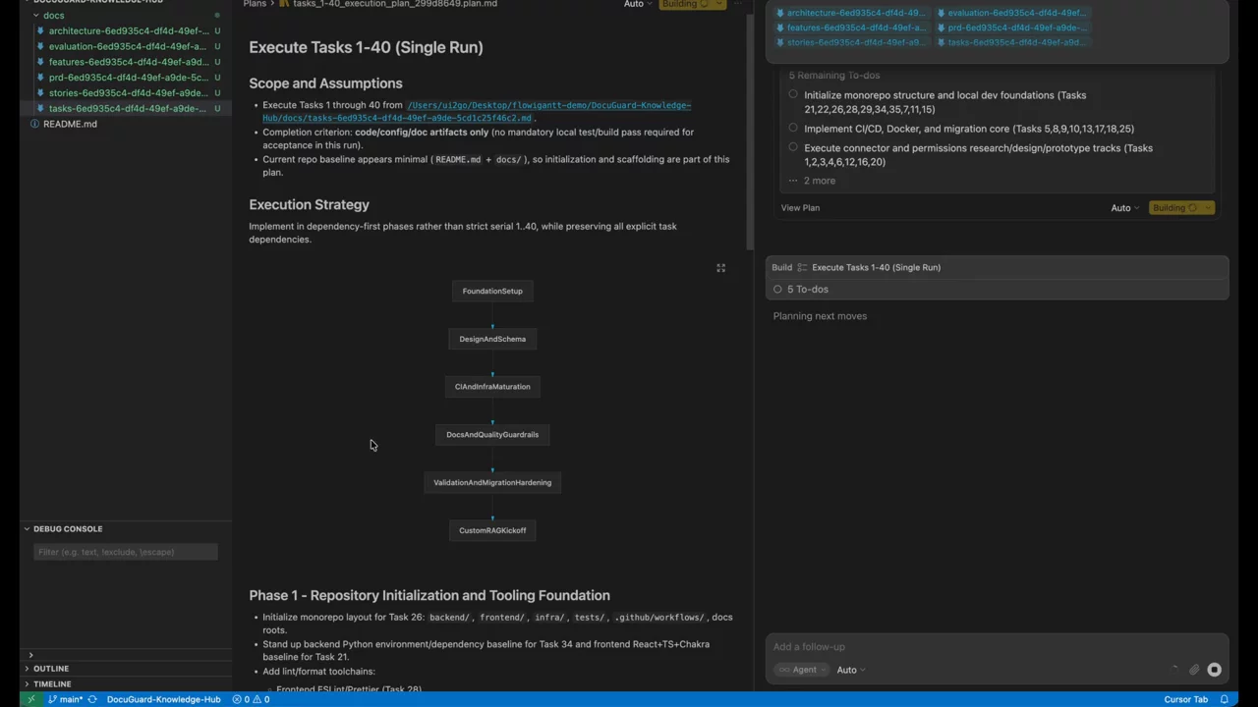Click DocsAndQualityGuardrails diagram node

click(x=492, y=434)
